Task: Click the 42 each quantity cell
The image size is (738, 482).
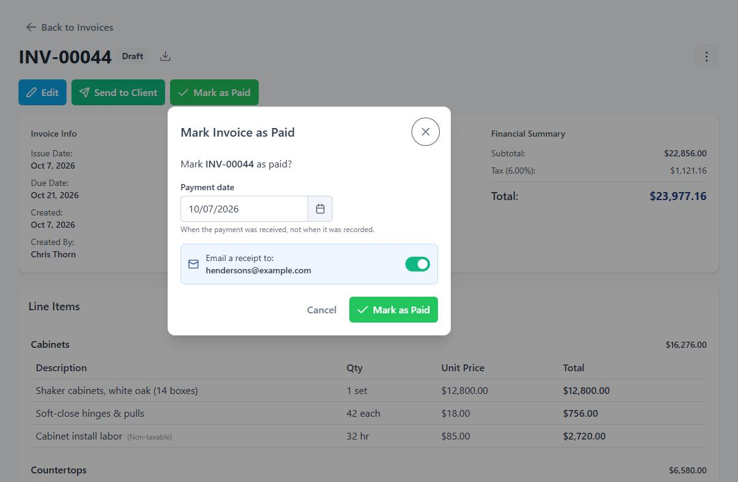Action: point(363,413)
